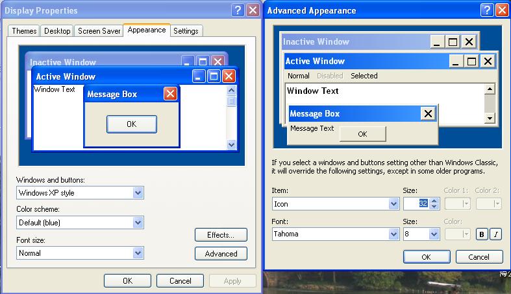511x294 pixels.
Task: Expand the Font dropdown showing Tahoma
Action: [393, 234]
